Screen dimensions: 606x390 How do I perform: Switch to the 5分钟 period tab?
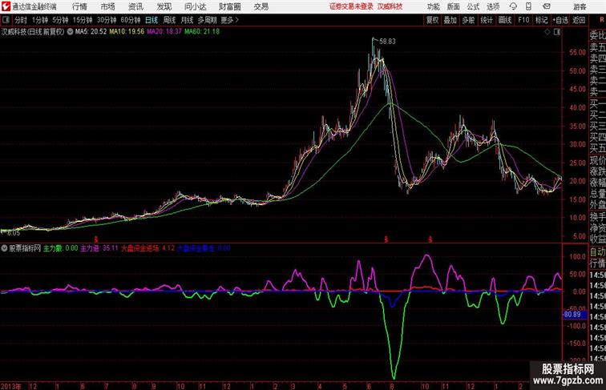(60, 20)
